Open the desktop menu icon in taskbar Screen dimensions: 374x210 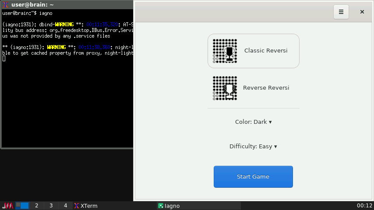point(7,206)
